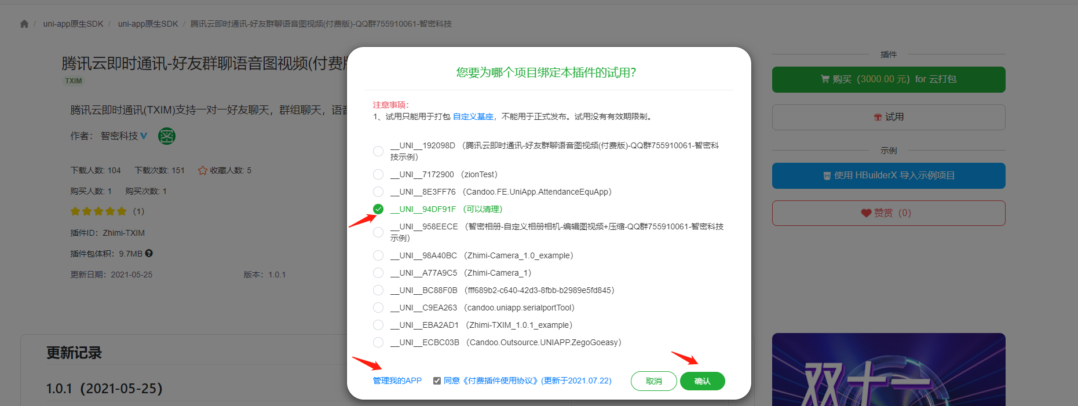The height and width of the screenshot is (406, 1078).
Task: Click the 下载人数: 104 text
Action: coord(96,170)
